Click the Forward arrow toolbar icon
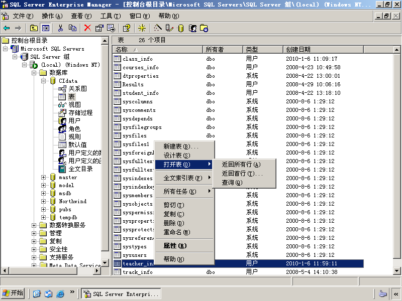Viewport: 402px width, 301px height. (x=18, y=28)
